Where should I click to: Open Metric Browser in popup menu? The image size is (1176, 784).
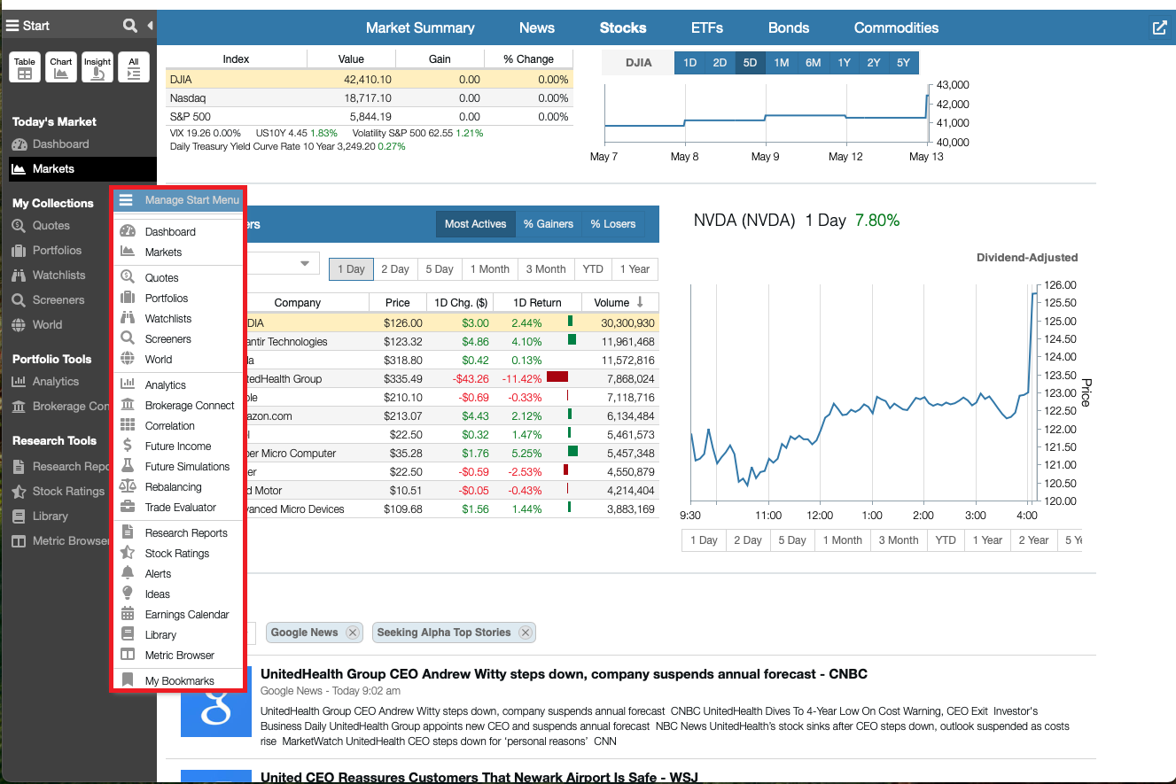click(177, 655)
